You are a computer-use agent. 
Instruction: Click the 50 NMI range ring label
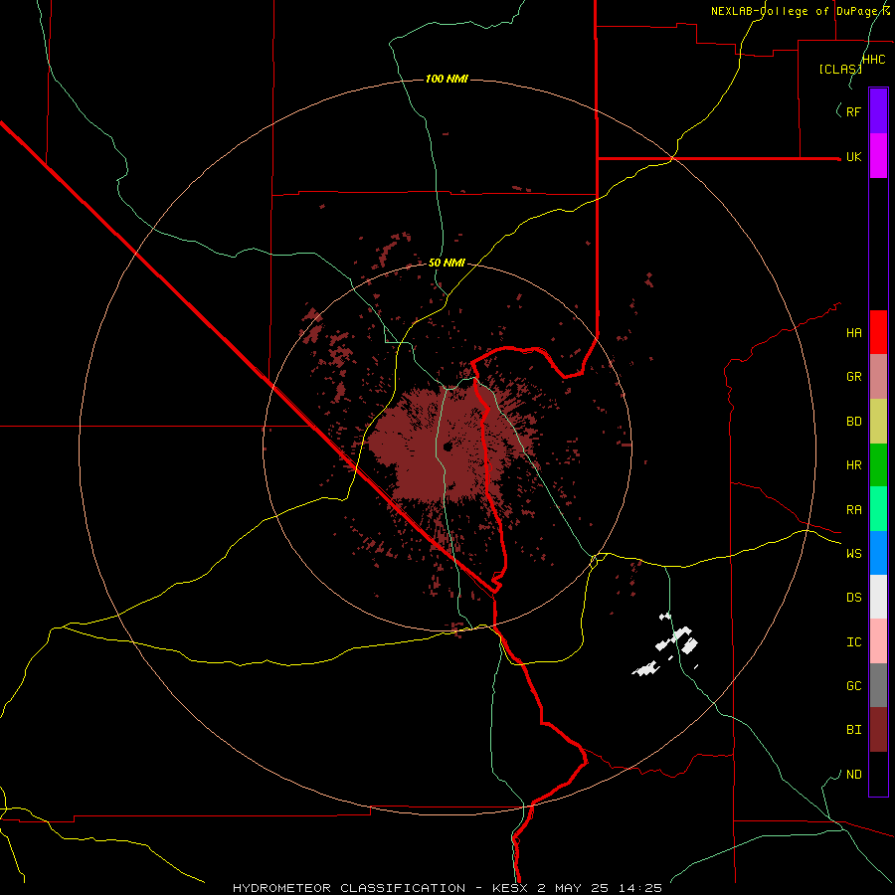[447, 263]
